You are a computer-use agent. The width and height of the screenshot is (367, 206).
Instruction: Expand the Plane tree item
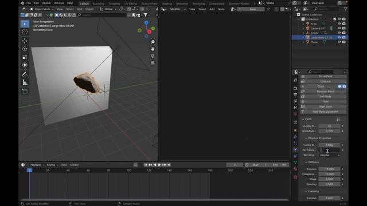point(303,42)
